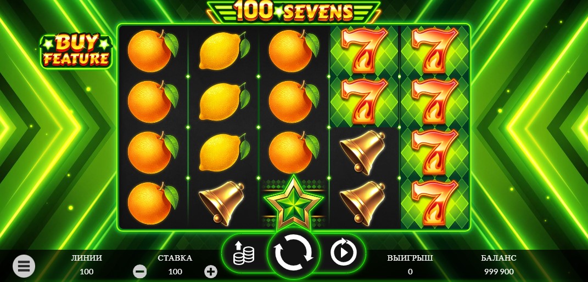Open the Buy Feature offer
Viewport: 588px width, 282px height.
coord(76,51)
